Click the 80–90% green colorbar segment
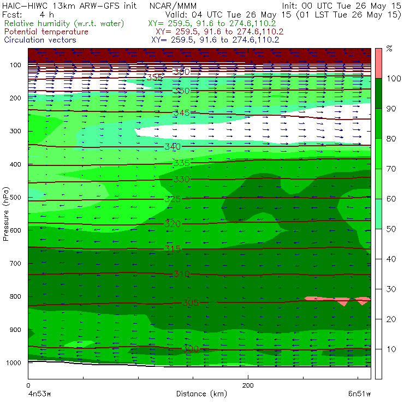 (378, 123)
